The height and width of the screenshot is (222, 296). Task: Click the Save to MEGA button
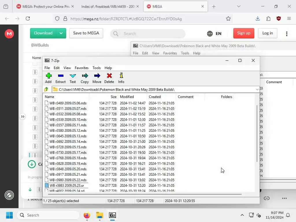point(86,33)
